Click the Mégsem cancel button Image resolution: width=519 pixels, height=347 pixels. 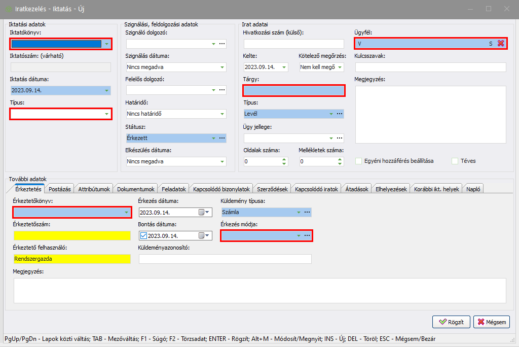(x=491, y=322)
